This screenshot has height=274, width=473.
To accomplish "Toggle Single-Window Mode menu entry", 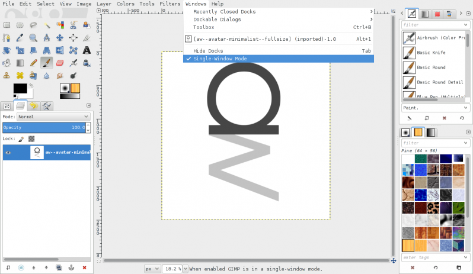I will 279,59.
